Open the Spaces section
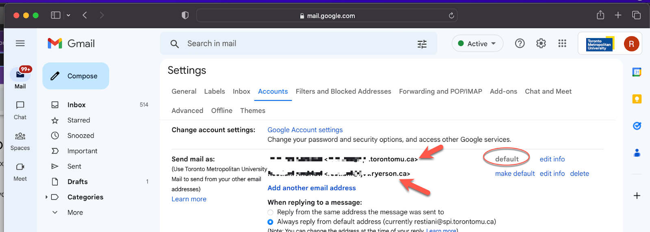The width and height of the screenshot is (650, 232). [20, 141]
